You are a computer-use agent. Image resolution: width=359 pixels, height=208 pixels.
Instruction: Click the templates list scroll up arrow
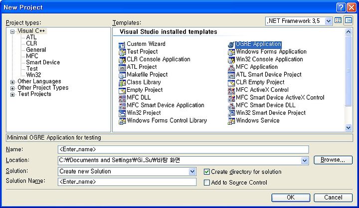click(x=349, y=31)
